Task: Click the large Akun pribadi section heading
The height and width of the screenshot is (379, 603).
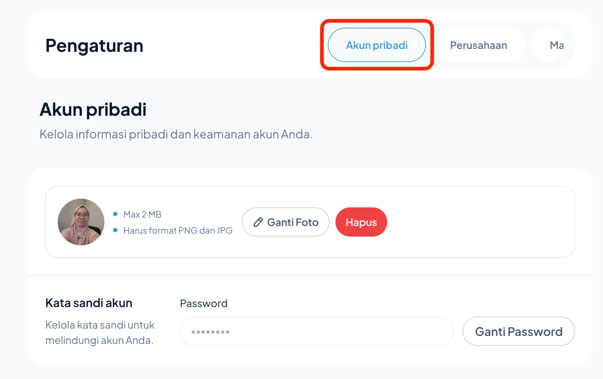Action: tap(93, 110)
